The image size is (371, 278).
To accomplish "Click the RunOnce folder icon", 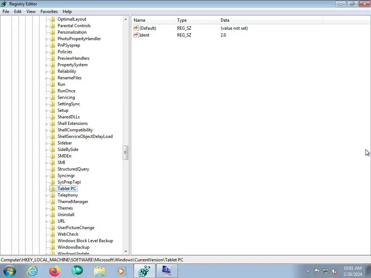I will pyautogui.click(x=53, y=91).
